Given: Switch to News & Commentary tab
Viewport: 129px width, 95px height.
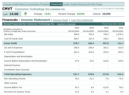Looking at the screenshot, I should [x=30, y=4].
